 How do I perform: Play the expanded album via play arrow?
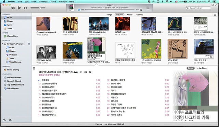tap(81, 72)
